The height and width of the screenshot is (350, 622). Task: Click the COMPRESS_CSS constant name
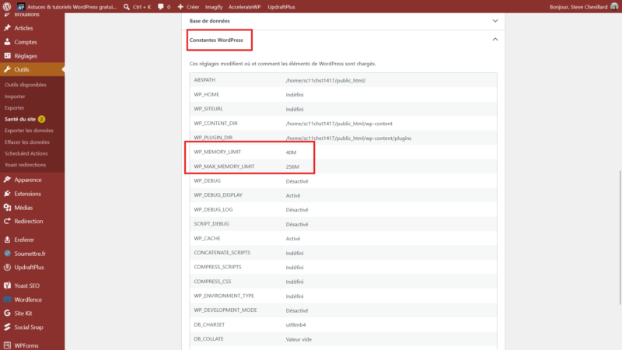(212, 282)
